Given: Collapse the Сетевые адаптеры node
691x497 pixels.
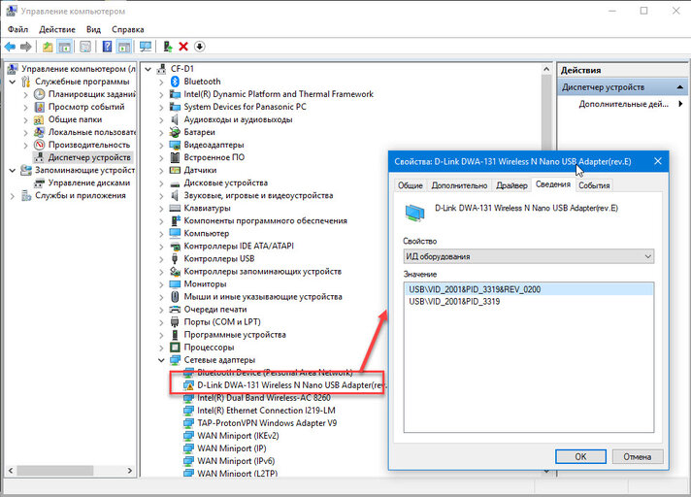Looking at the screenshot, I should coord(161,360).
